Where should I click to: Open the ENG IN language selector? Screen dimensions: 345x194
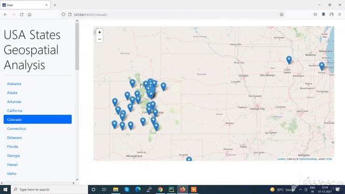click(313, 189)
